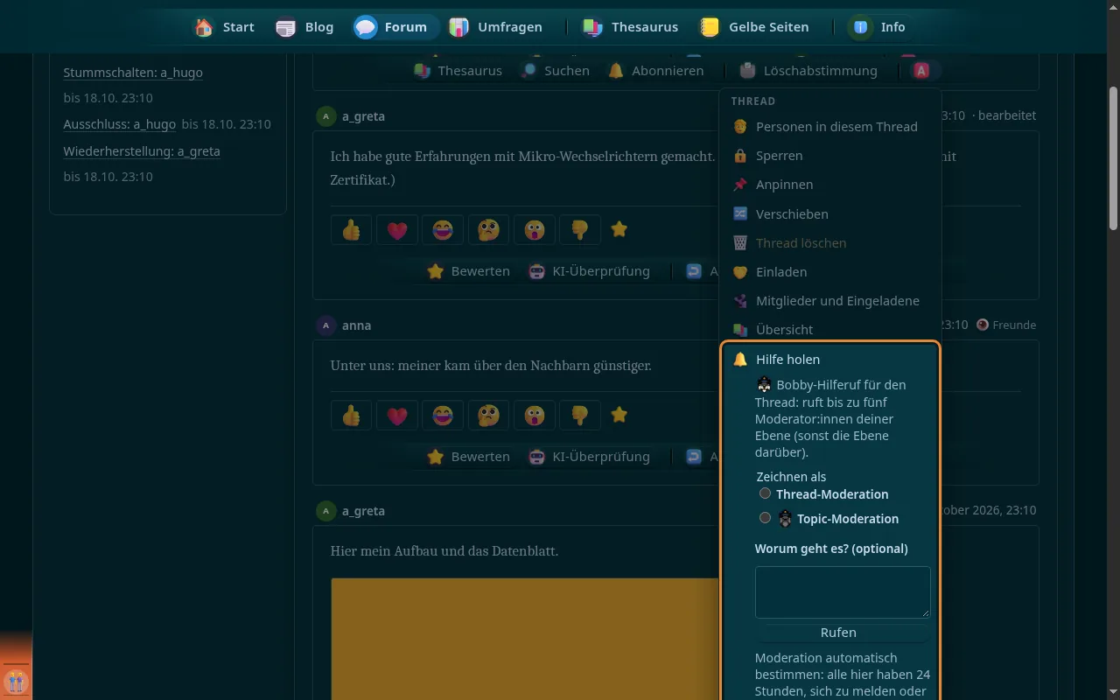Click thumbs-down reaction on a_greta's Mikro-Wechselrichter post
The image size is (1120, 700).
(579, 230)
